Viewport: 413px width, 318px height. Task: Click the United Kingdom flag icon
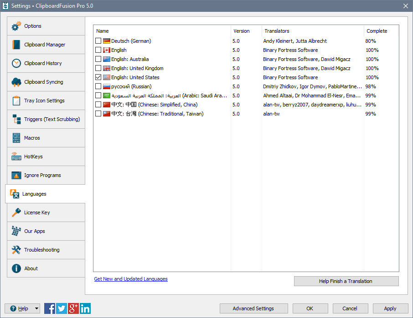[x=107, y=68]
